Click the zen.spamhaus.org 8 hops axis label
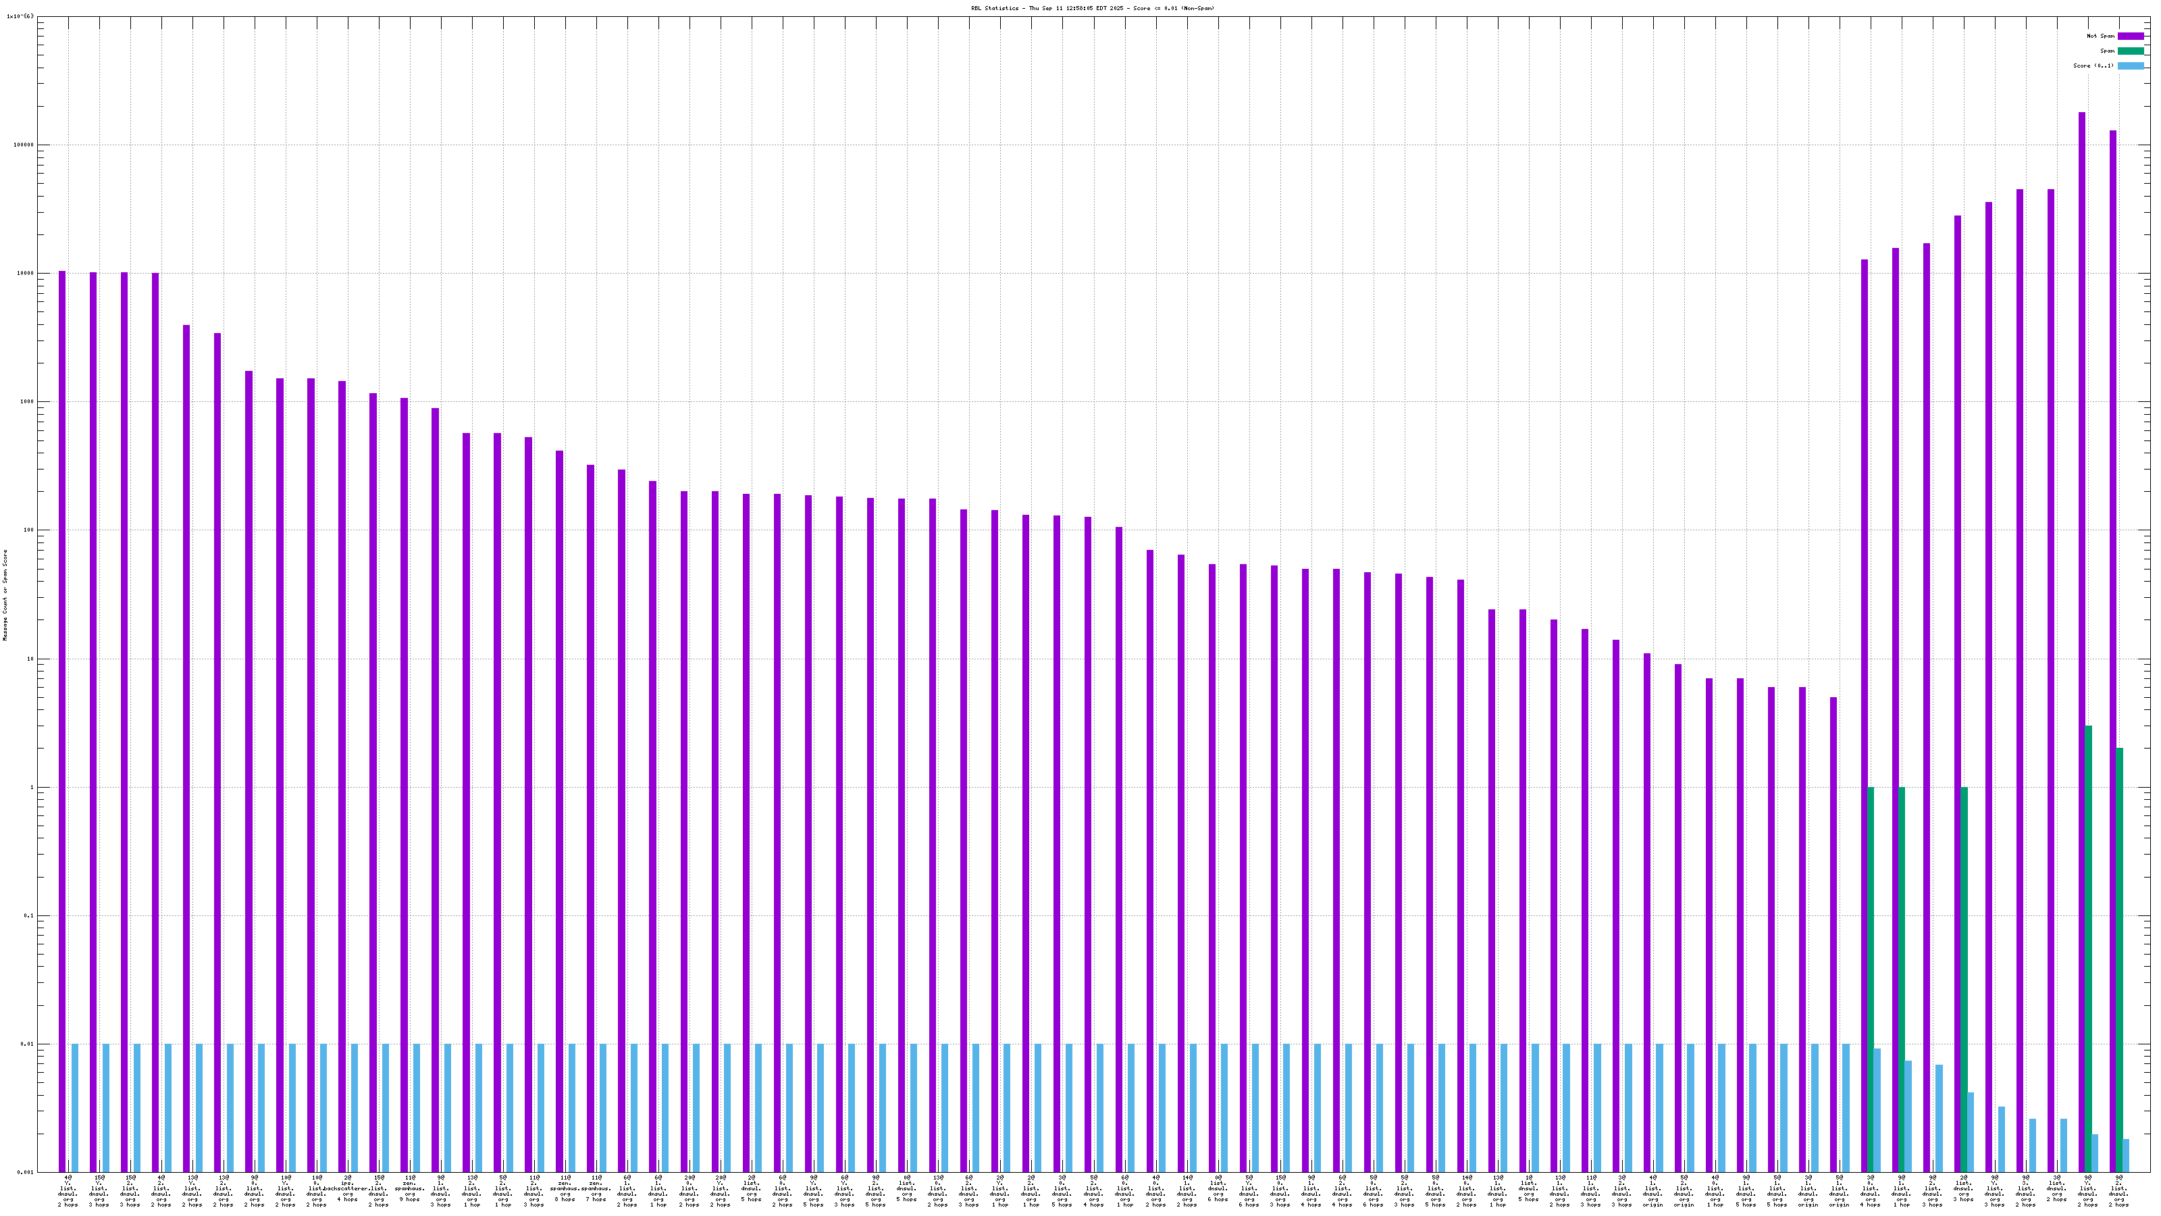The height and width of the screenshot is (1216, 2161). point(565,1190)
